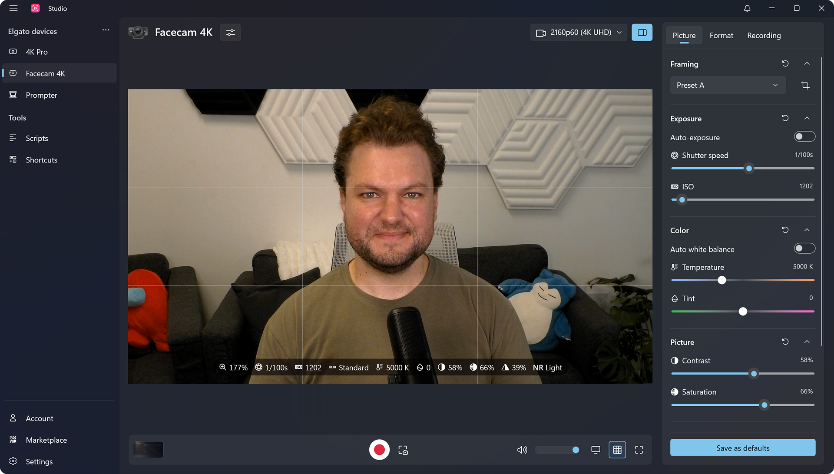
Task: Open the display monitor output icon
Action: click(x=596, y=450)
